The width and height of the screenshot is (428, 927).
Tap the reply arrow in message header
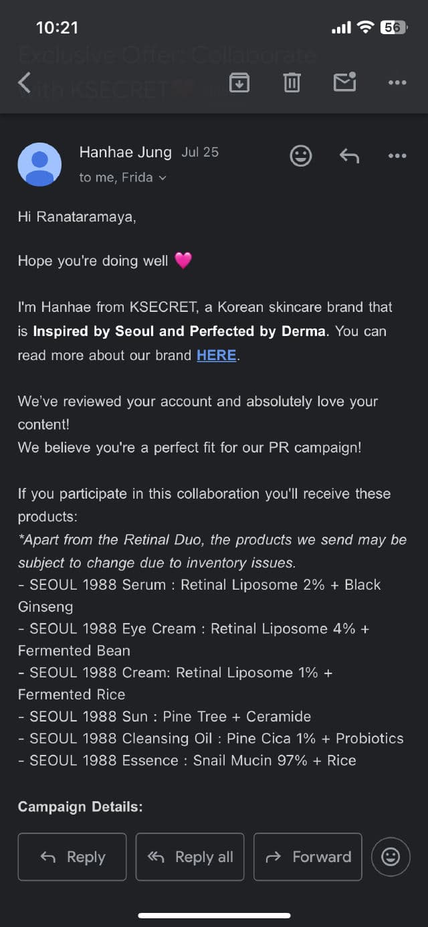coord(349,156)
